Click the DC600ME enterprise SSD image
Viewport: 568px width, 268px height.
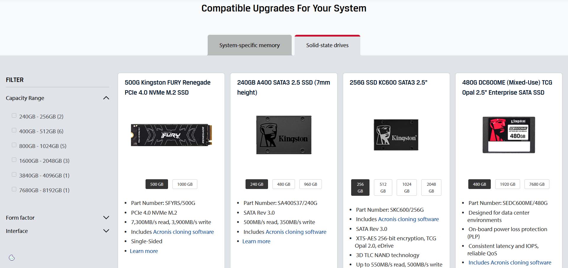(x=509, y=135)
